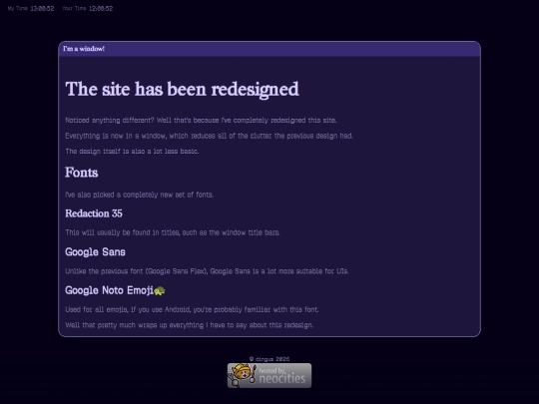Click the turtle emoji beside Google Noto Emoji
The image size is (539, 404).
(159, 291)
